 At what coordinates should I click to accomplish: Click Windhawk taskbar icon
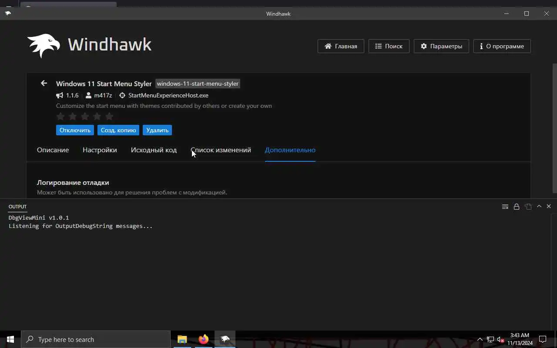[225, 339]
